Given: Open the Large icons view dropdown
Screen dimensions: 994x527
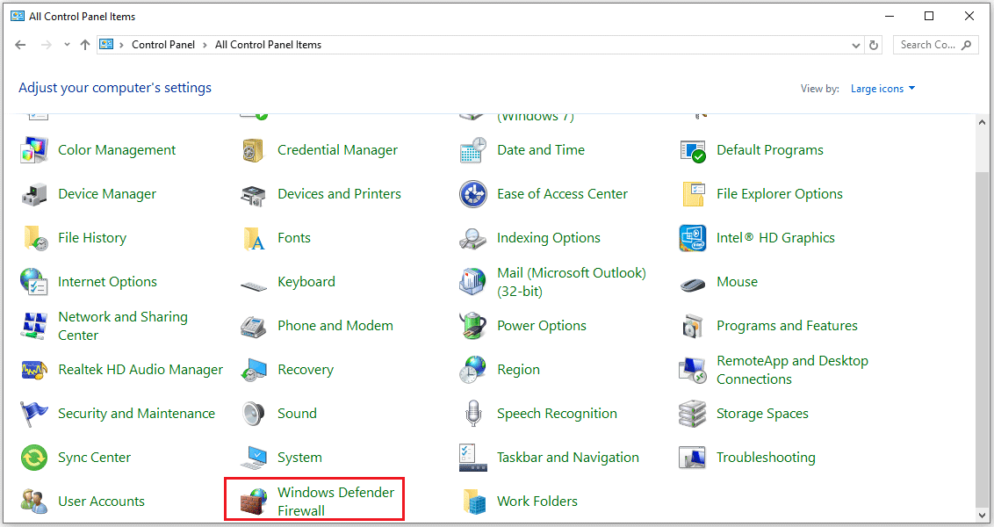Looking at the screenshot, I should click(x=882, y=88).
